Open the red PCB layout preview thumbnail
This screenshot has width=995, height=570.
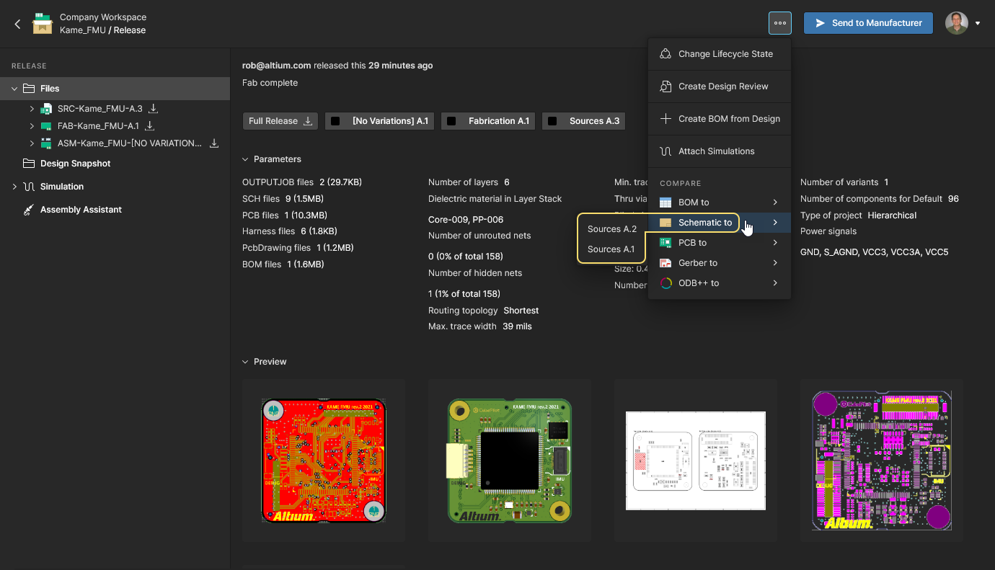(323, 460)
